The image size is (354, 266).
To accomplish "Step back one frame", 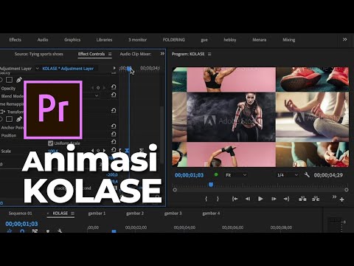I will click(x=248, y=199).
